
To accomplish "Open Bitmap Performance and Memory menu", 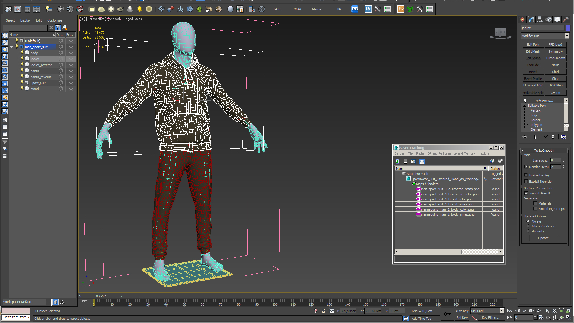I will tap(451, 153).
